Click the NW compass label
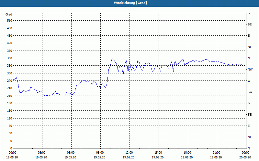Image resolution: width=259 pixels, height=161 pixels. (x=250, y=70)
